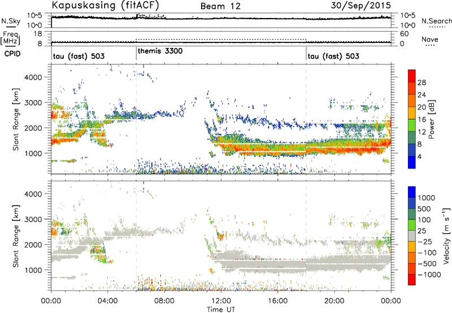This screenshot has width=452, height=313.
Task: Click the dashed 18:00 line in Power panel
Action: tap(306, 119)
